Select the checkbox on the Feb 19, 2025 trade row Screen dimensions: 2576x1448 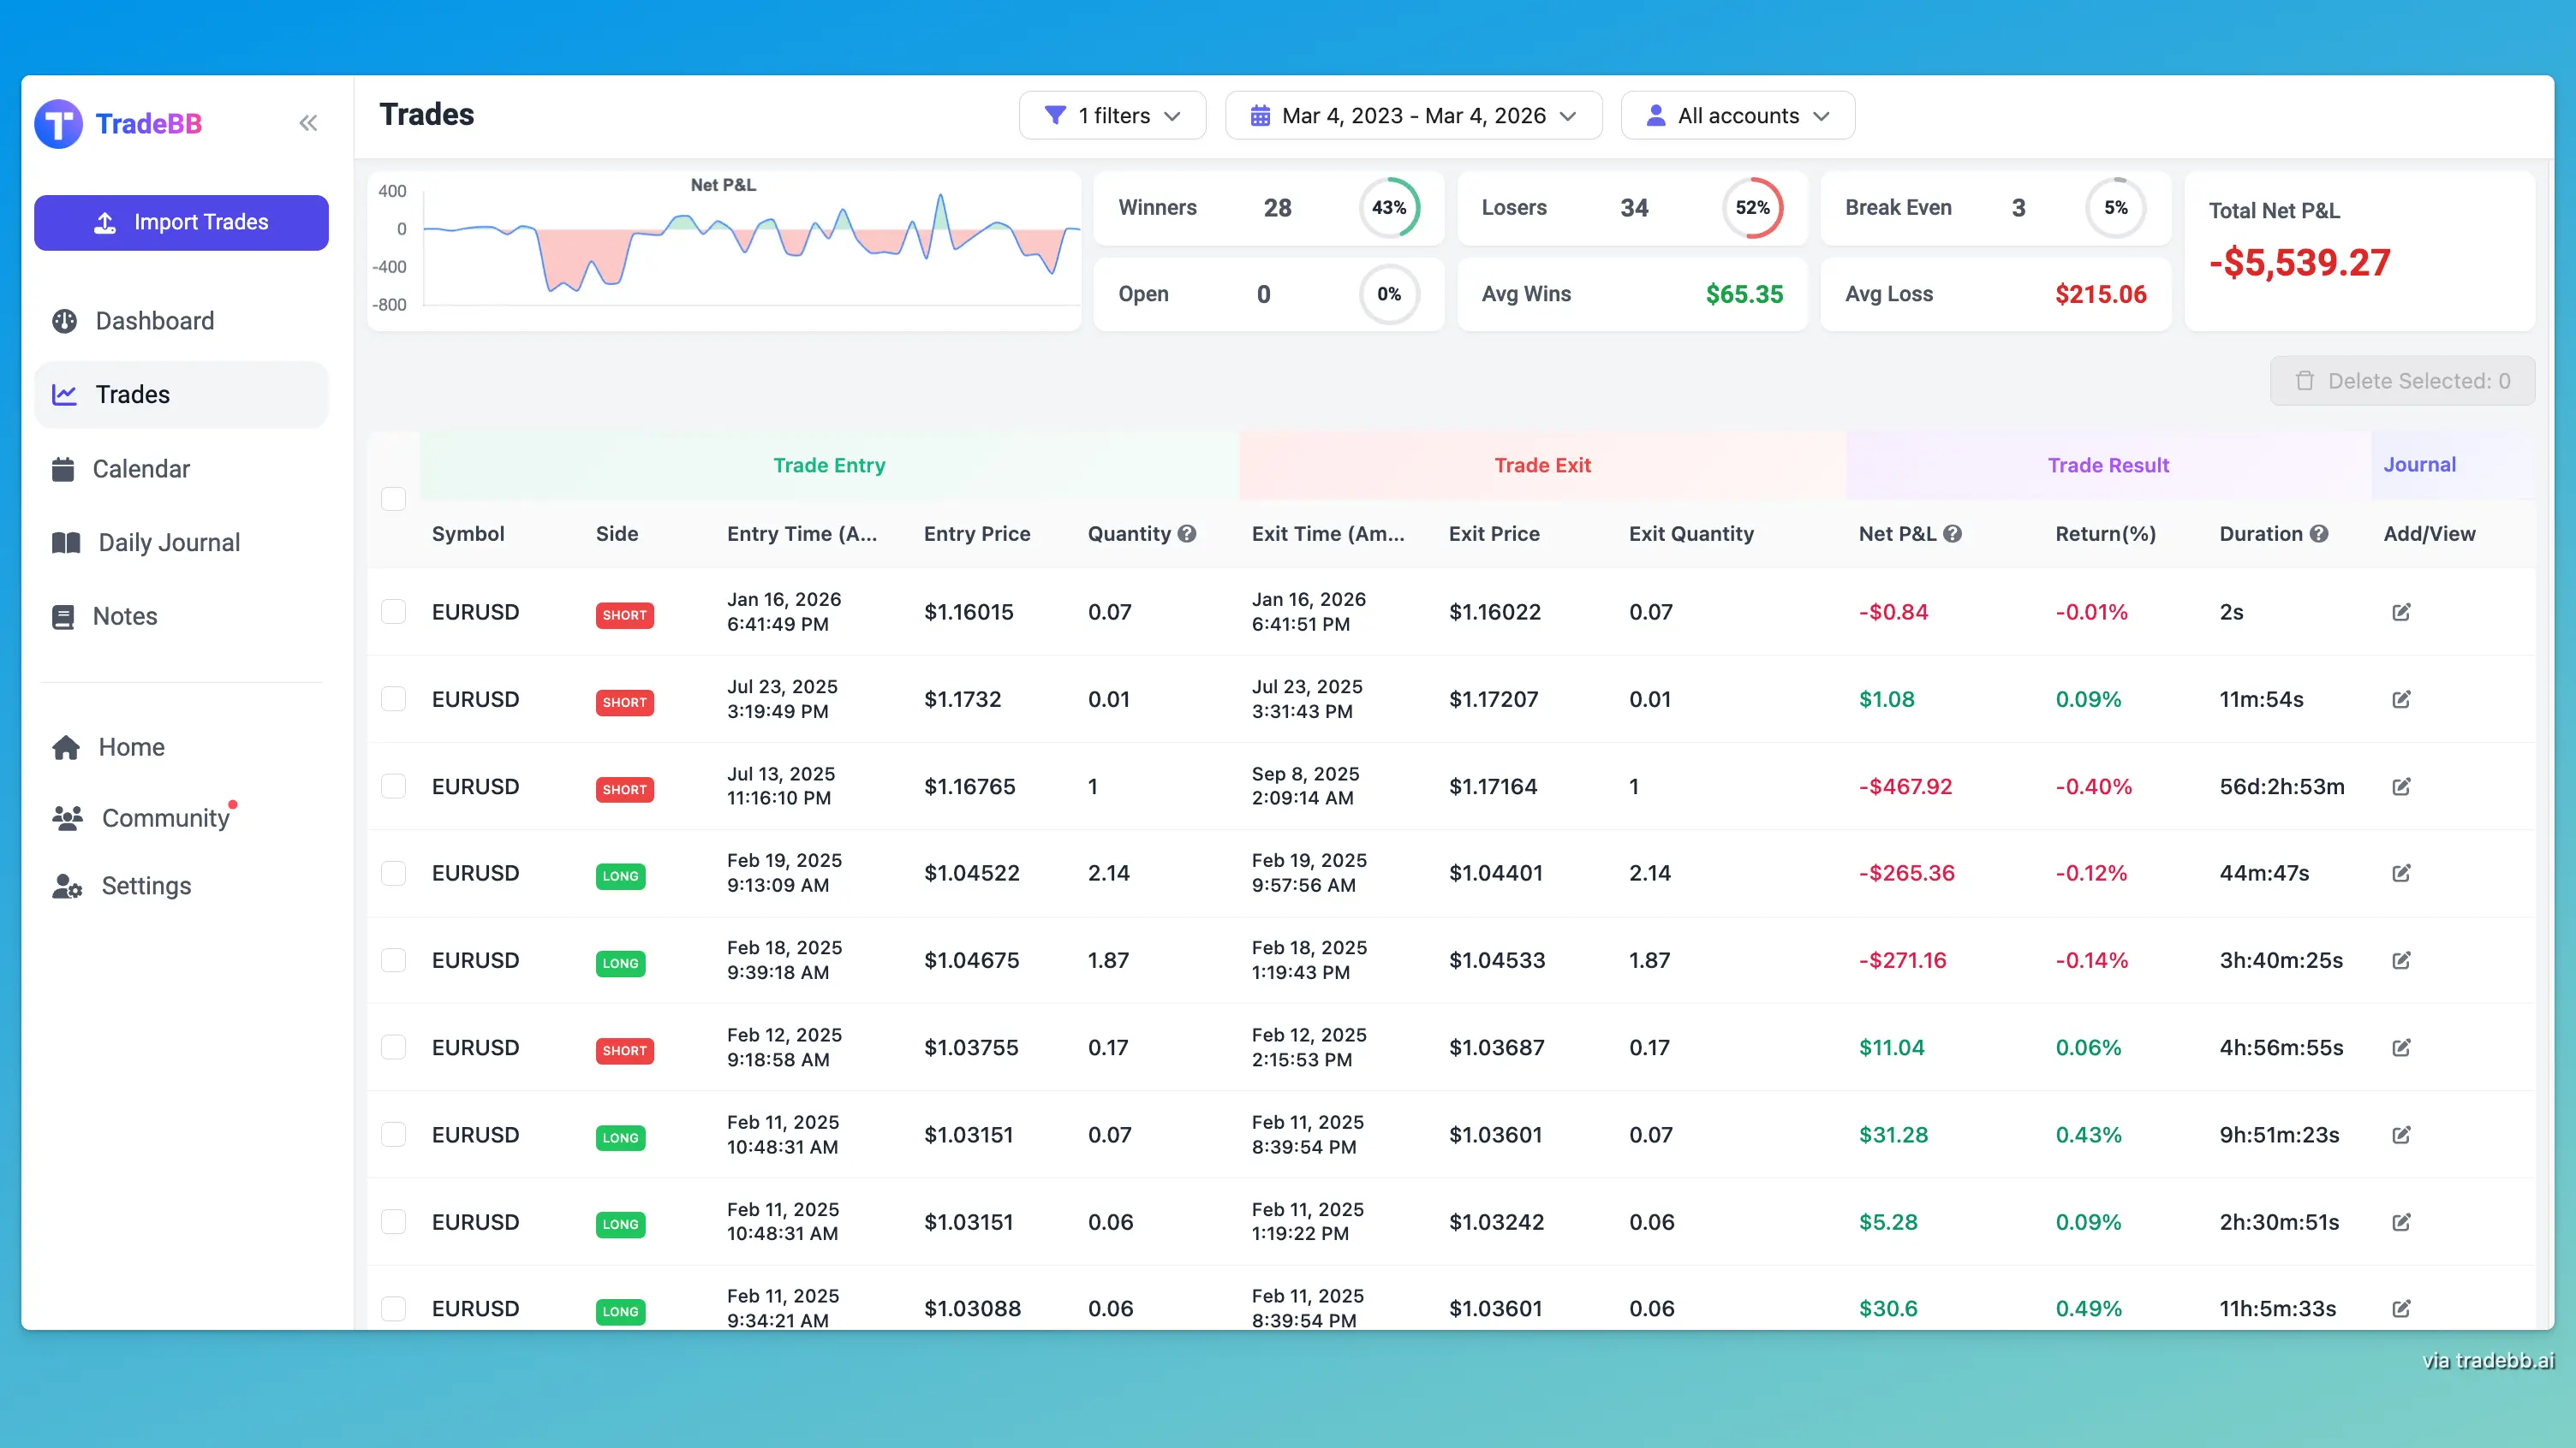394,872
